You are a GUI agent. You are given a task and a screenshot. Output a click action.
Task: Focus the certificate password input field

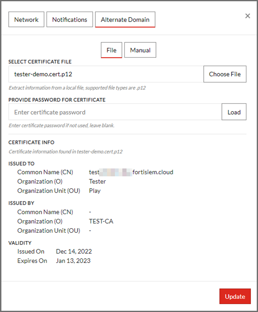coord(115,112)
